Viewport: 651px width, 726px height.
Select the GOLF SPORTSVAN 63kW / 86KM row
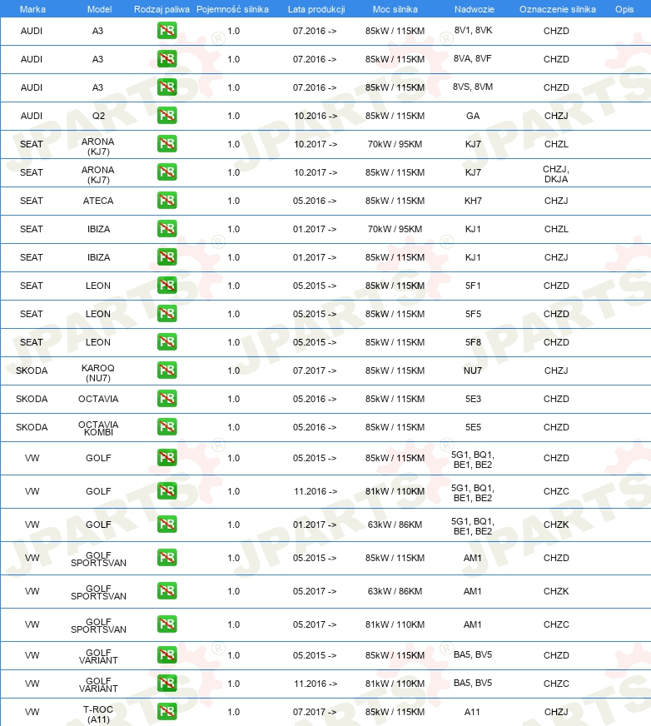(325, 591)
